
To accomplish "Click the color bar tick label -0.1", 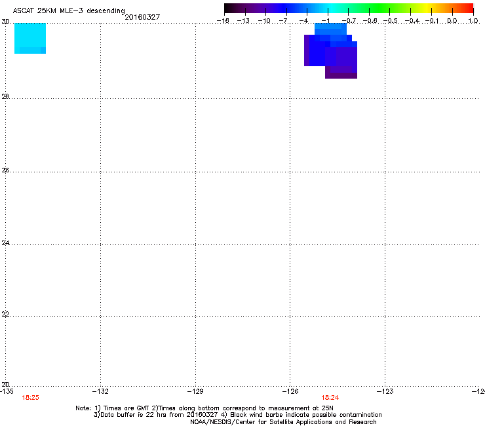I will pos(432,21).
